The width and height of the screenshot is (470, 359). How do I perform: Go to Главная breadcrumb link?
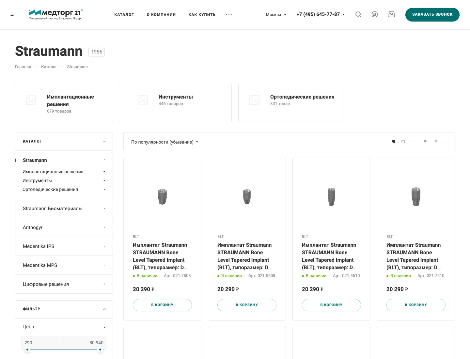click(x=23, y=67)
